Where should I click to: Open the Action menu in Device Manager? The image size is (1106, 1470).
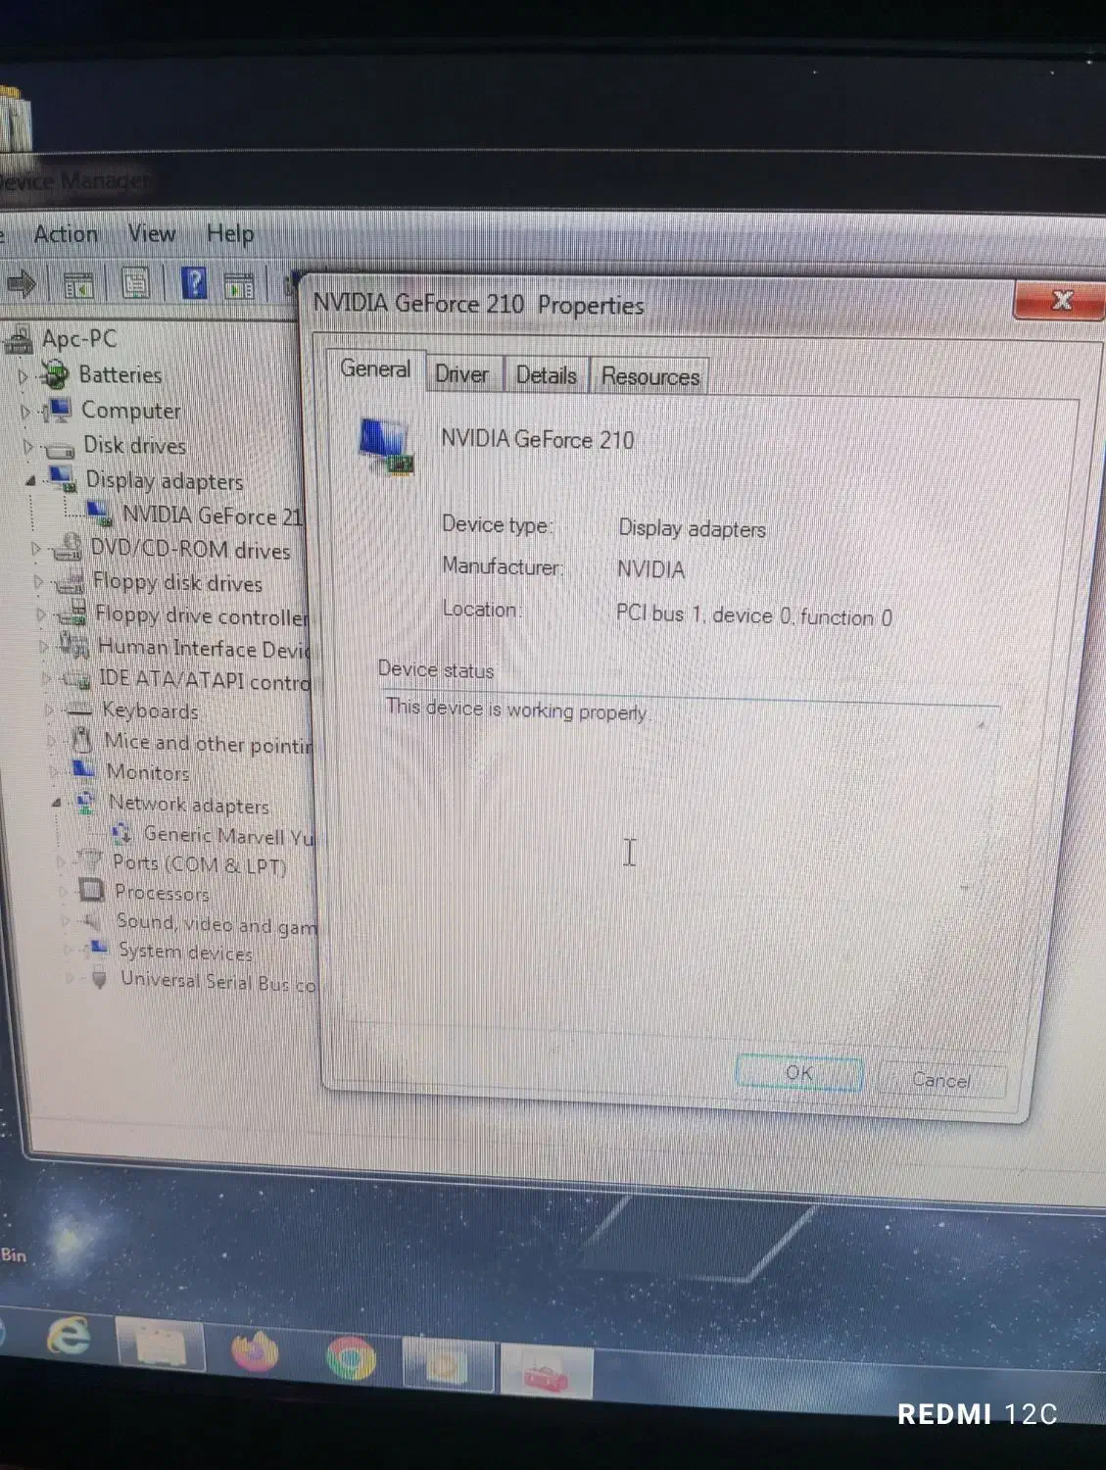pyautogui.click(x=66, y=233)
